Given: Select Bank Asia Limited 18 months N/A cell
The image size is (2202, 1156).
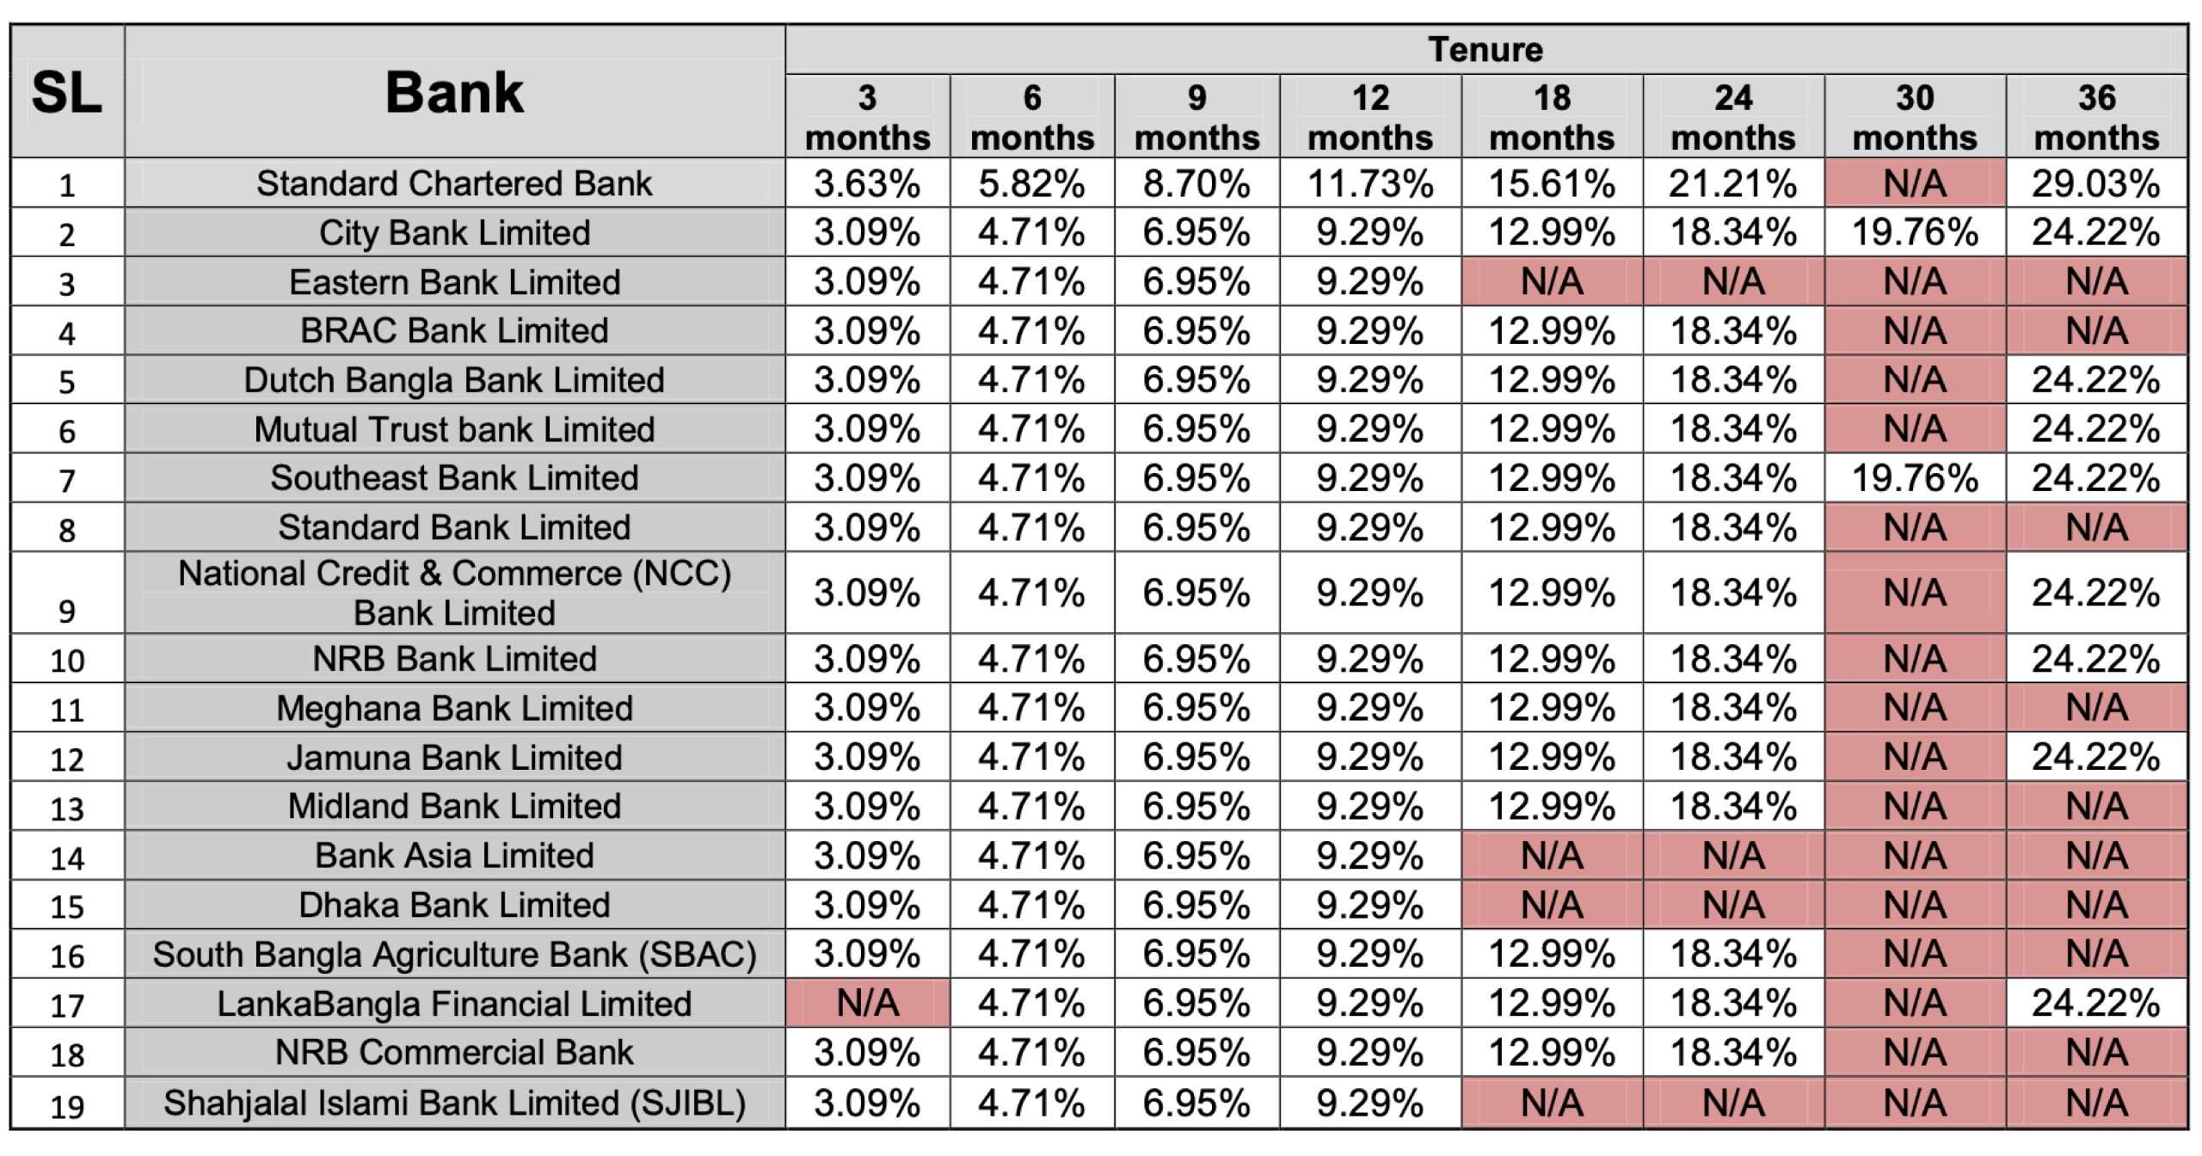Looking at the screenshot, I should tap(1552, 855).
